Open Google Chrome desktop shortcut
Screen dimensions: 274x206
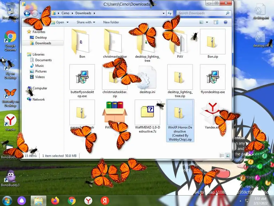(x=10, y=41)
